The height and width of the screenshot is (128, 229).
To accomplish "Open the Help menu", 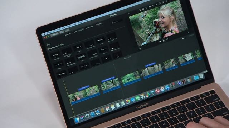I will click(x=86, y=21).
